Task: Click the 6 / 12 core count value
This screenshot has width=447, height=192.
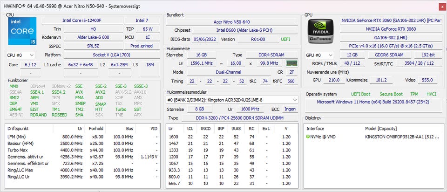Action: [31, 65]
